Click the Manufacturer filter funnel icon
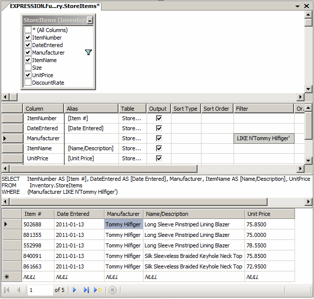 (88, 53)
